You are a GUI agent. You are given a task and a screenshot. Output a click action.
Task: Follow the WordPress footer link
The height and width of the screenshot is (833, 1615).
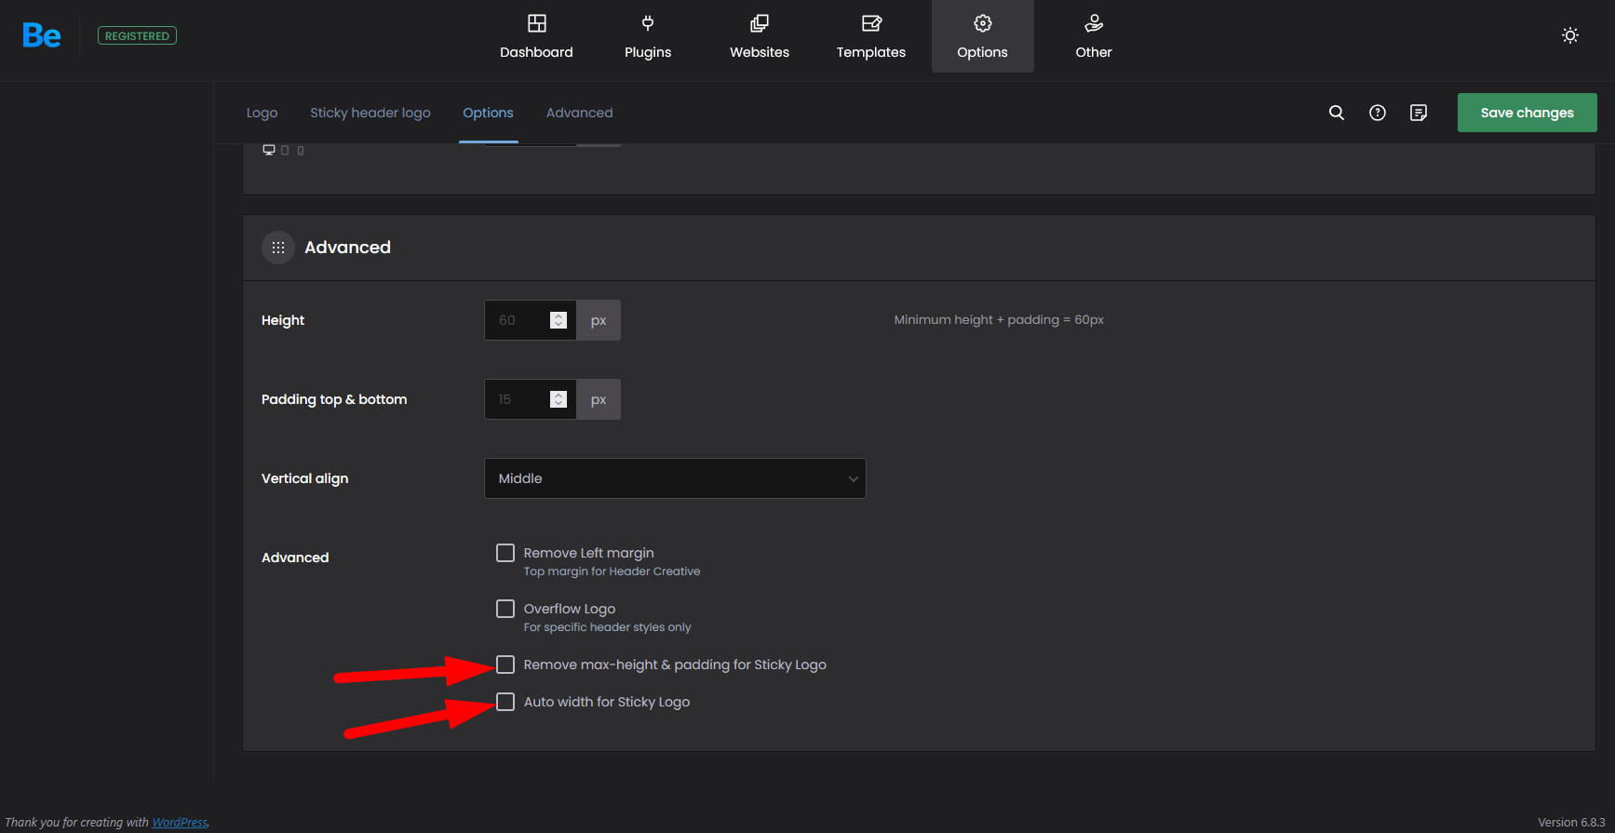(180, 822)
